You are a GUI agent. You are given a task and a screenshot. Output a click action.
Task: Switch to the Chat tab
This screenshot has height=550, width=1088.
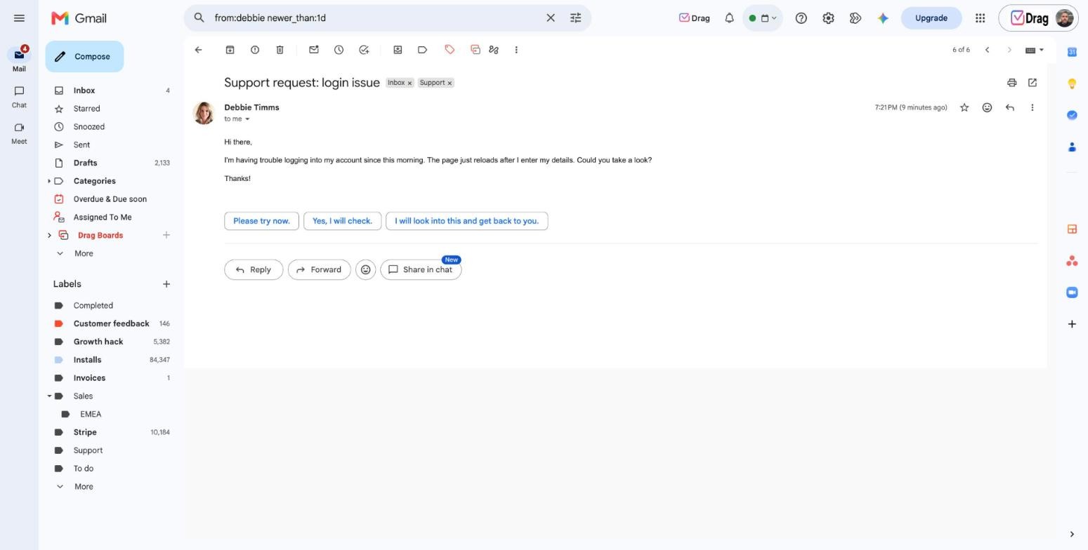point(19,98)
